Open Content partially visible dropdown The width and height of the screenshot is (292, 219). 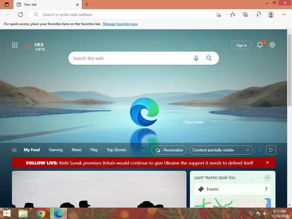click(x=221, y=150)
